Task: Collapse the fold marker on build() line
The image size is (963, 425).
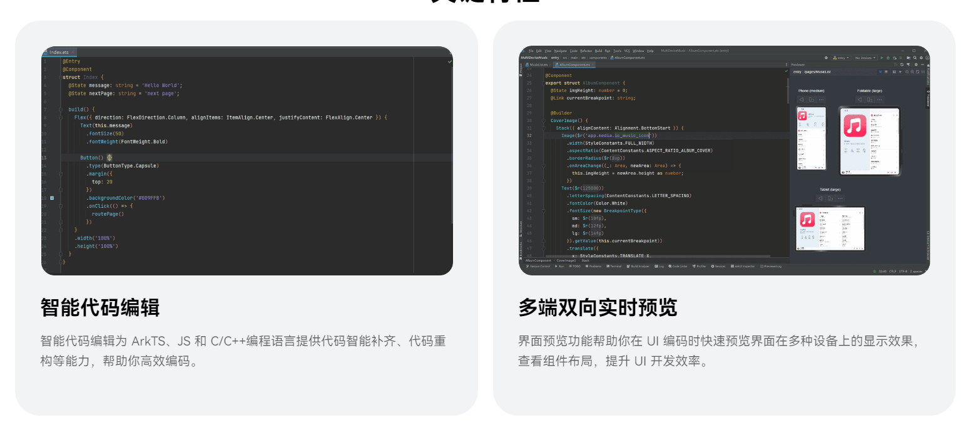Action: (x=61, y=110)
